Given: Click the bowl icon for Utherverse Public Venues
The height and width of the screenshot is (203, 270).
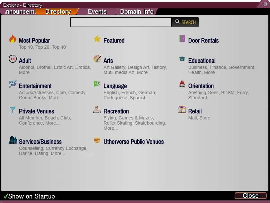Looking at the screenshot, I should click(97, 140).
